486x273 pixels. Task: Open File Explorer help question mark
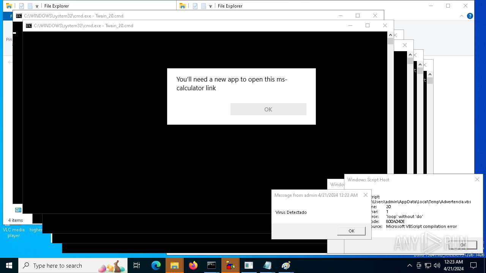tap(470, 16)
